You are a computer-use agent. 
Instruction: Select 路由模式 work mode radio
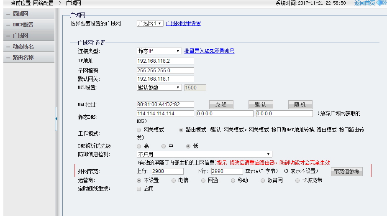coord(181,130)
